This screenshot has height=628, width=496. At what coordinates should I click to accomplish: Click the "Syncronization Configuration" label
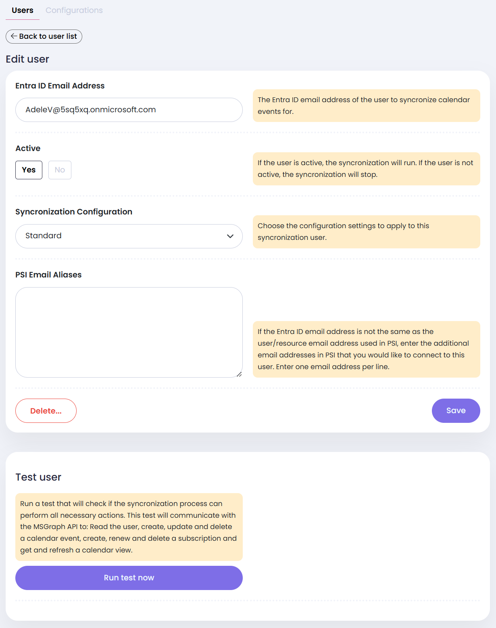coord(74,212)
